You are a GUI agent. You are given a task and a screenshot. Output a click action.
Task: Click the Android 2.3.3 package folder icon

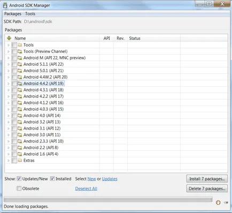(20, 141)
